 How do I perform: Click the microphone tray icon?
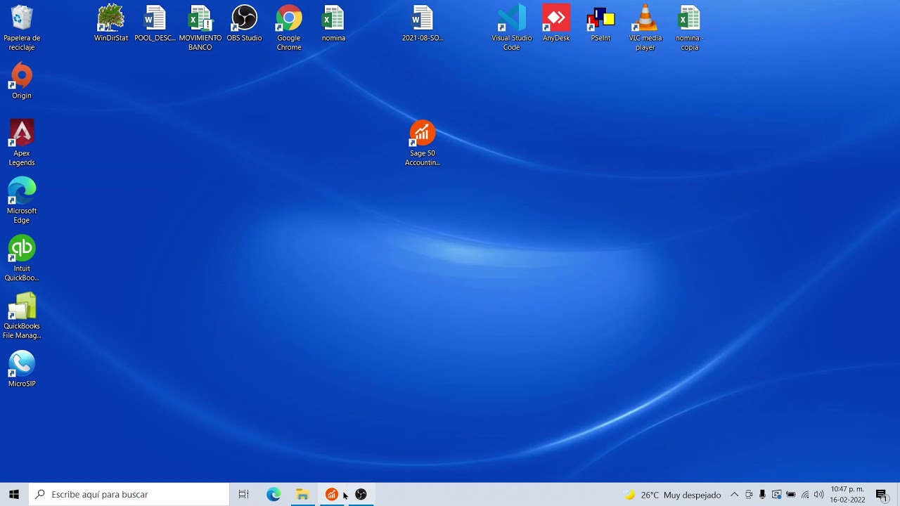coord(762,495)
